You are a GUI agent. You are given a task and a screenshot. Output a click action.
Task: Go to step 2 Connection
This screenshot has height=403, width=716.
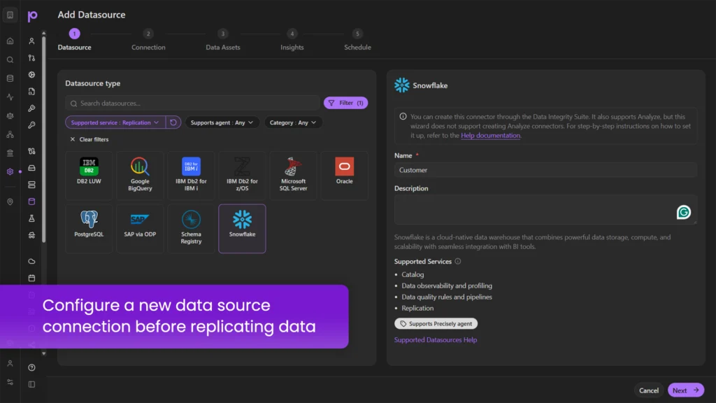coord(148,40)
